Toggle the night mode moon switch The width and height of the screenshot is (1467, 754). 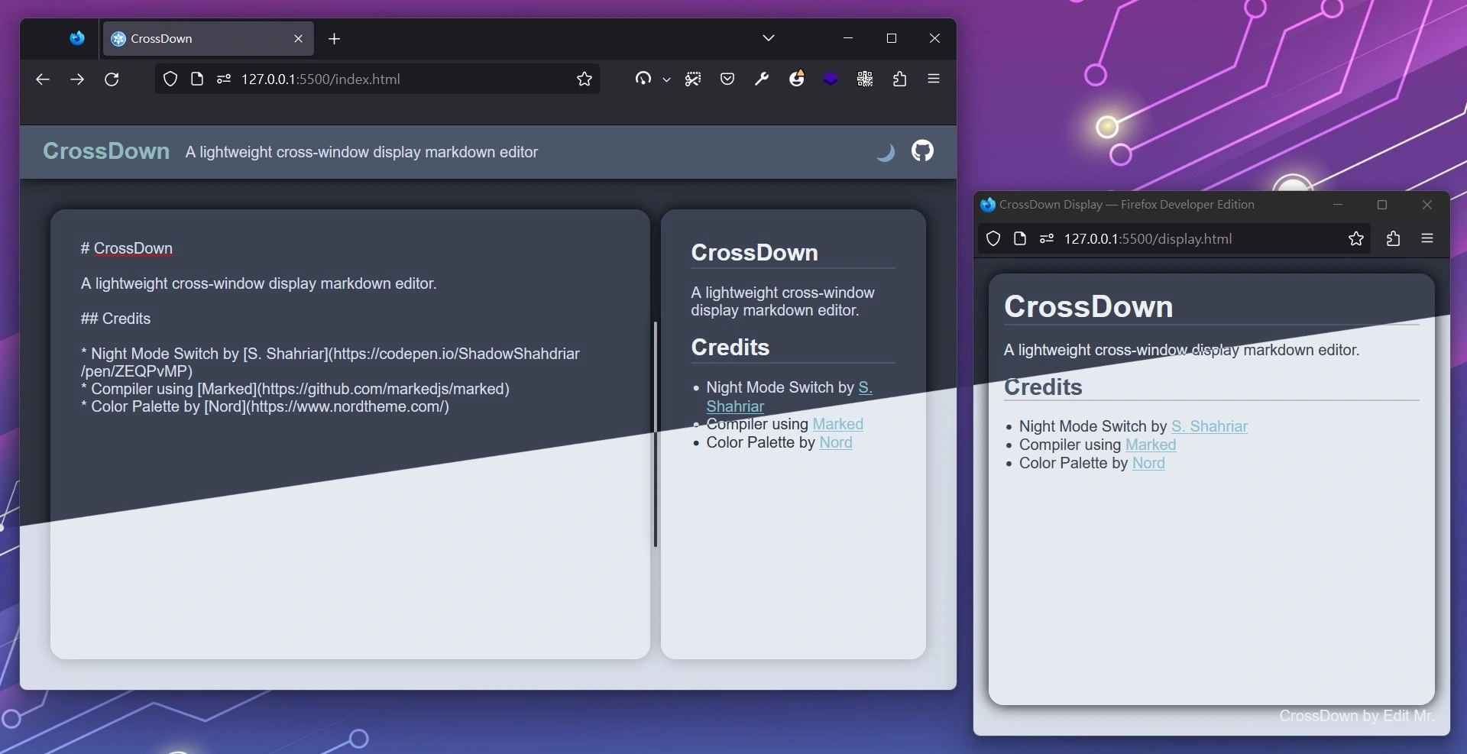(885, 152)
